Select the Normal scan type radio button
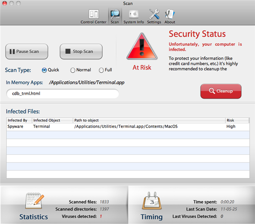 (x=72, y=70)
